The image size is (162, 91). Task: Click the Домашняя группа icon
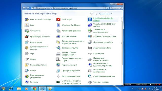58,48
